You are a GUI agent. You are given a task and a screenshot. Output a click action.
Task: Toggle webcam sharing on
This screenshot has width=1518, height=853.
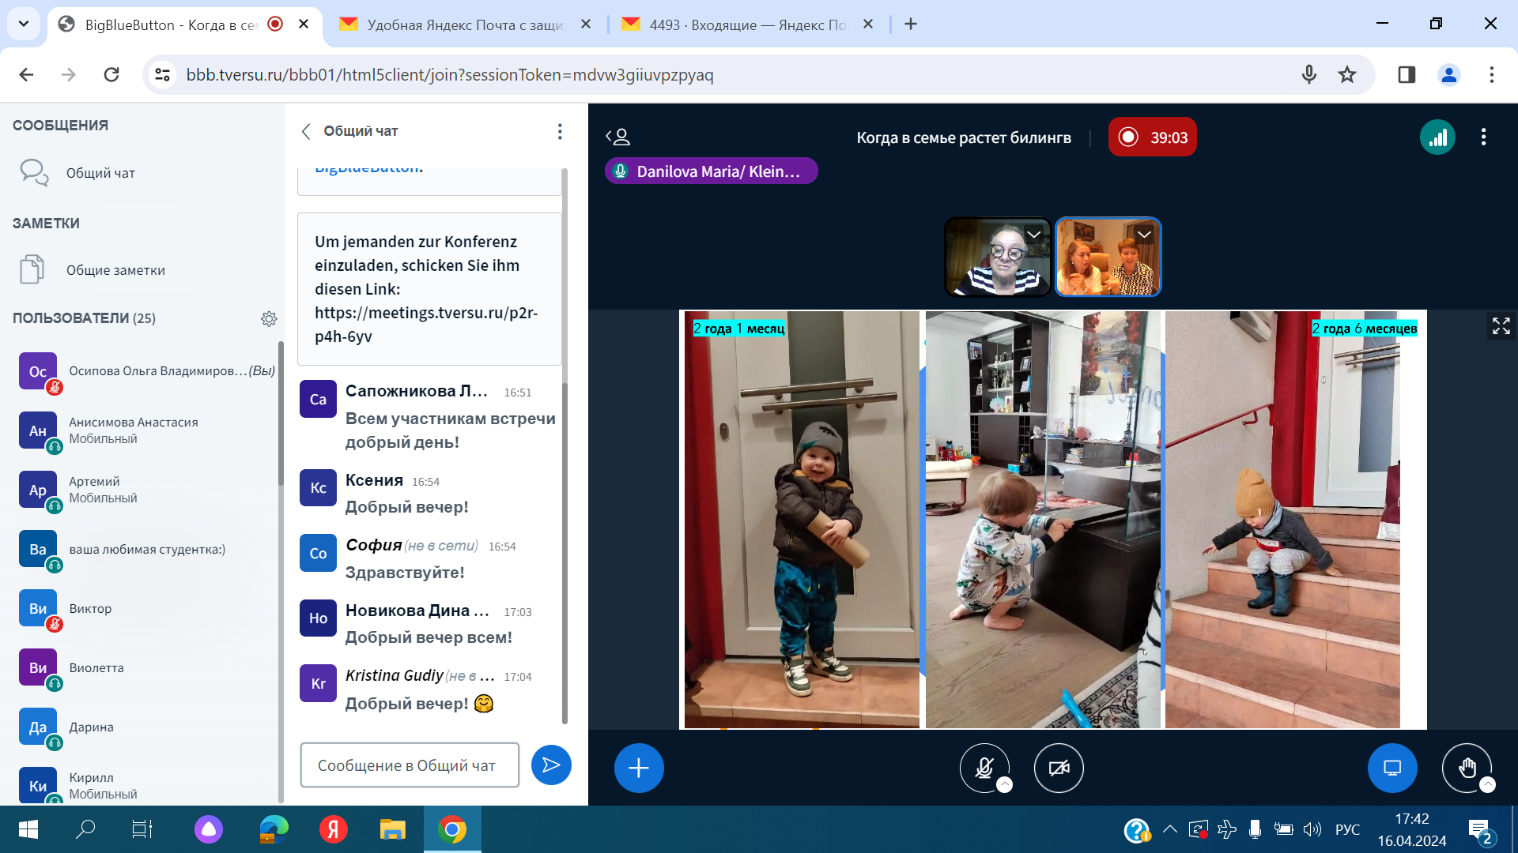[1059, 768]
